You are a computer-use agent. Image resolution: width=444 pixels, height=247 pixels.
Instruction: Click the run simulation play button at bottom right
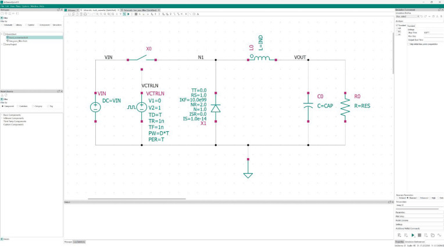coord(413,235)
